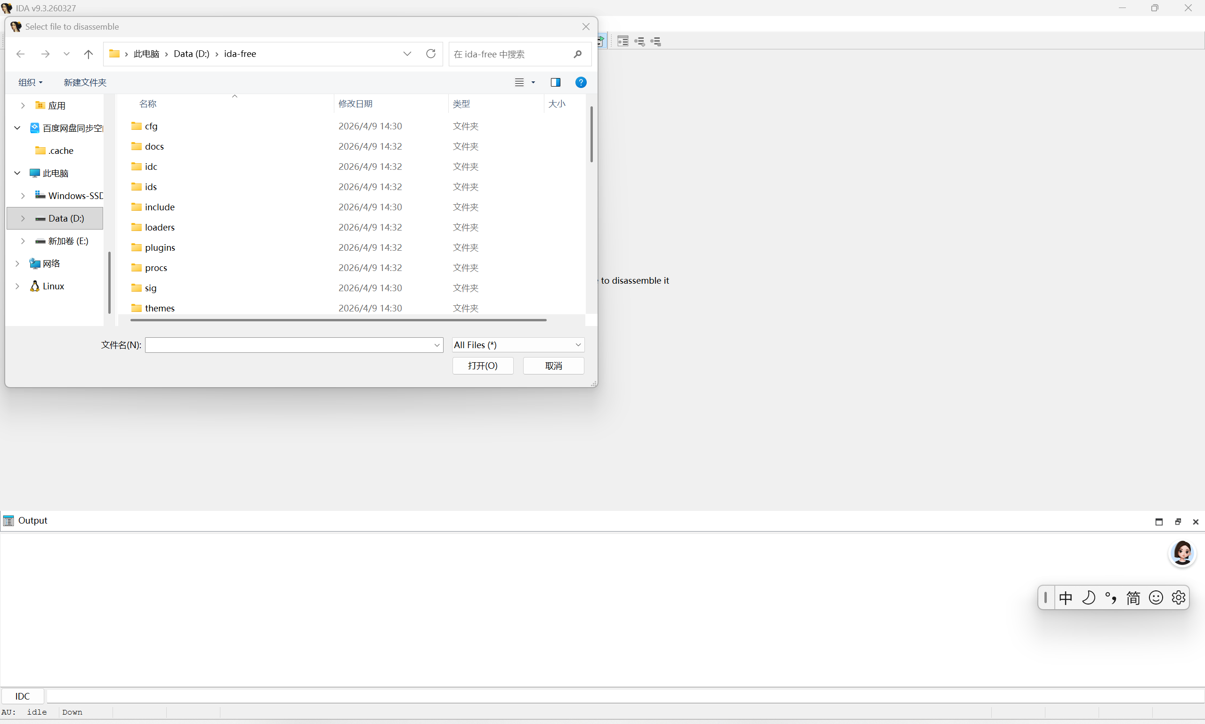
Task: Switch to the IDC command tab
Action: (x=23, y=696)
